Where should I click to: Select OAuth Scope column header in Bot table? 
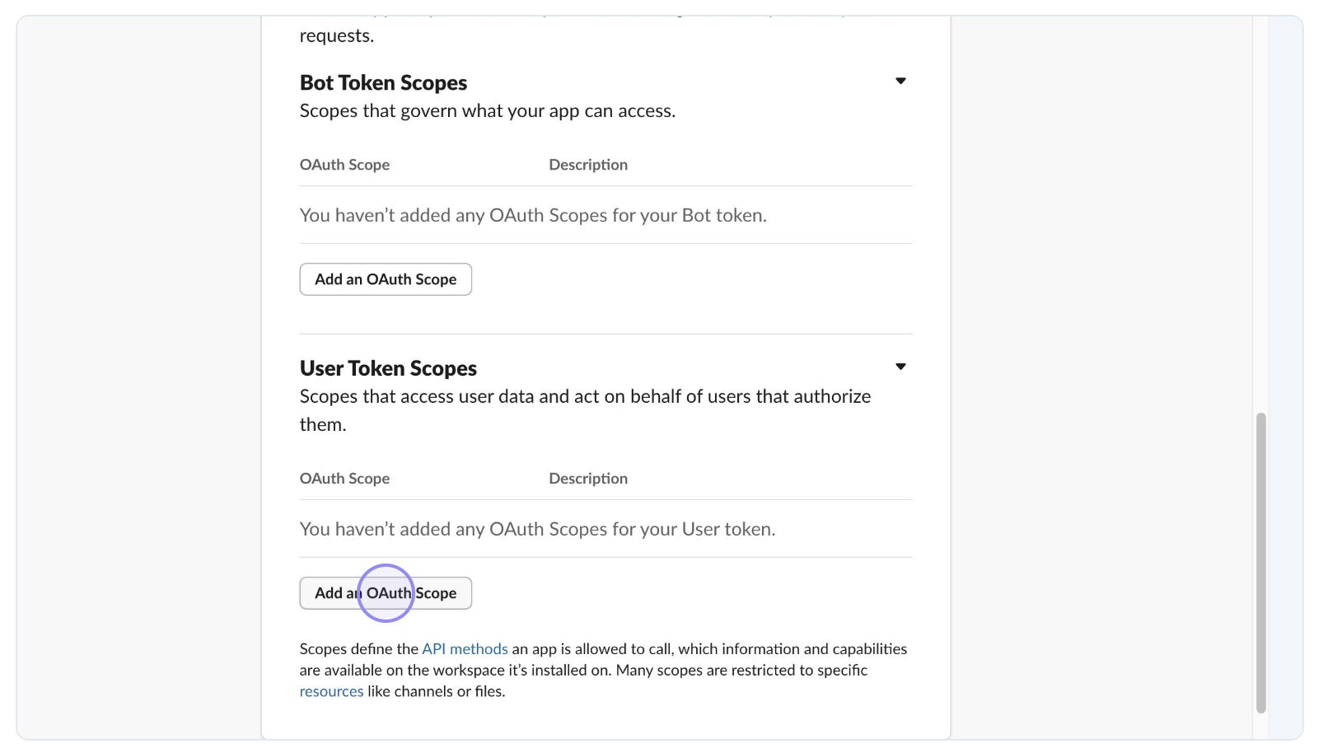pos(344,165)
